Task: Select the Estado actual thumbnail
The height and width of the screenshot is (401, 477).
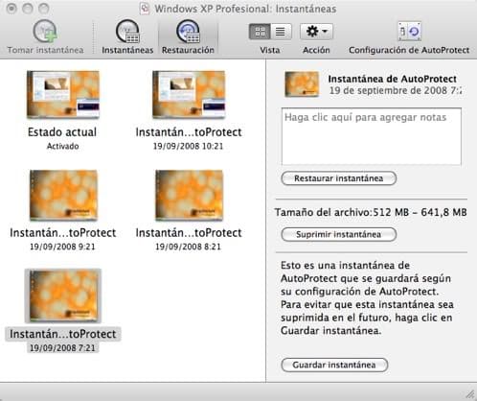Action: (x=63, y=95)
